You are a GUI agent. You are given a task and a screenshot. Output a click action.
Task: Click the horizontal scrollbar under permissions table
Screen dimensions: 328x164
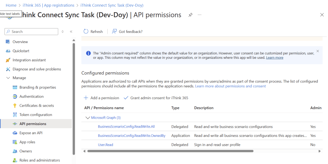point(170,151)
